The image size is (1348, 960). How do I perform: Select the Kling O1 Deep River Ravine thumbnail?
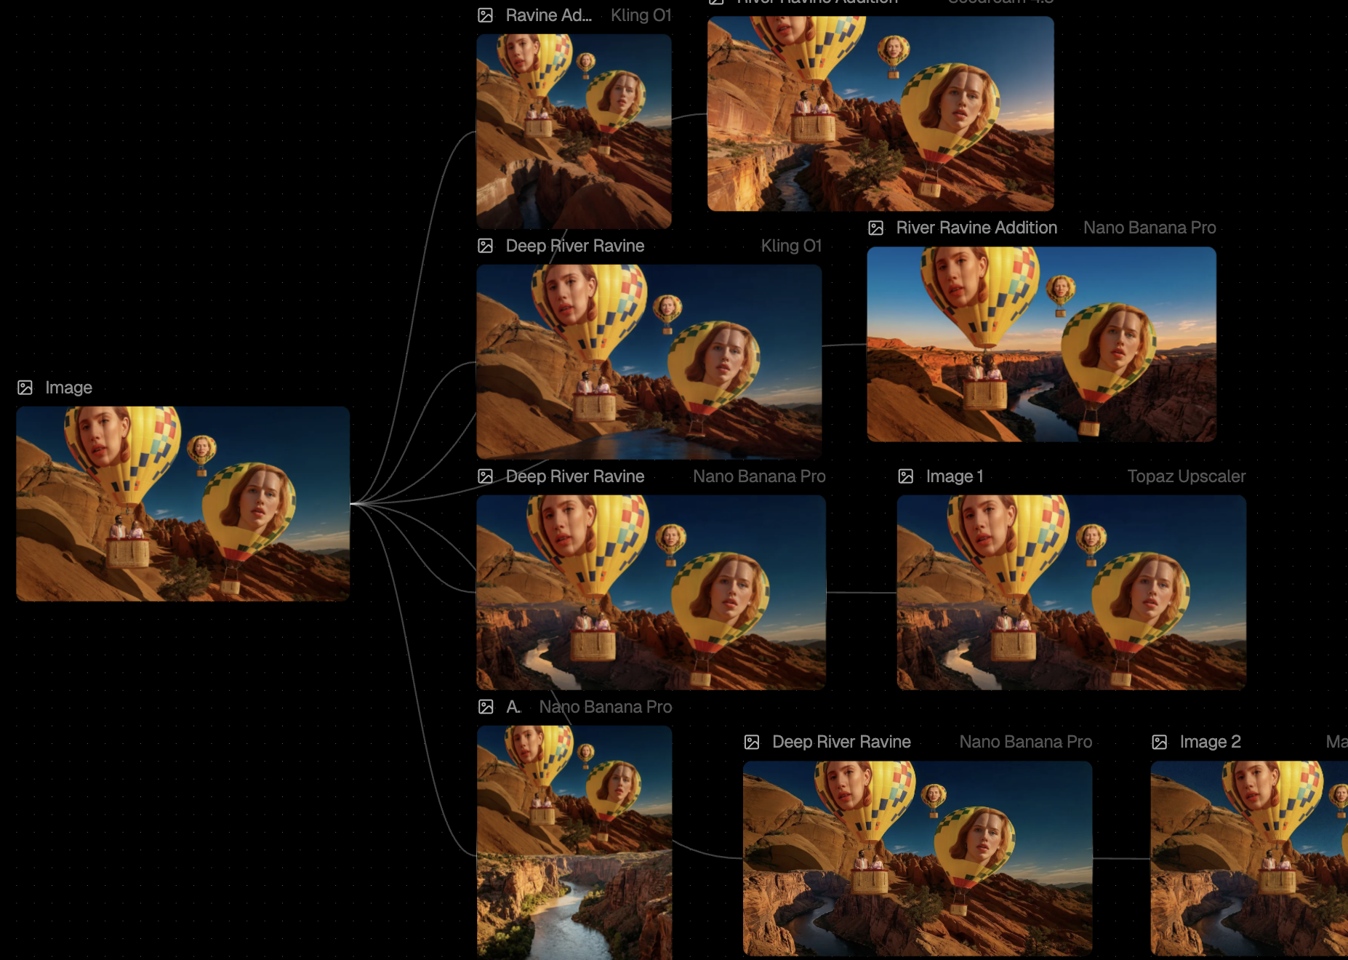tap(649, 361)
